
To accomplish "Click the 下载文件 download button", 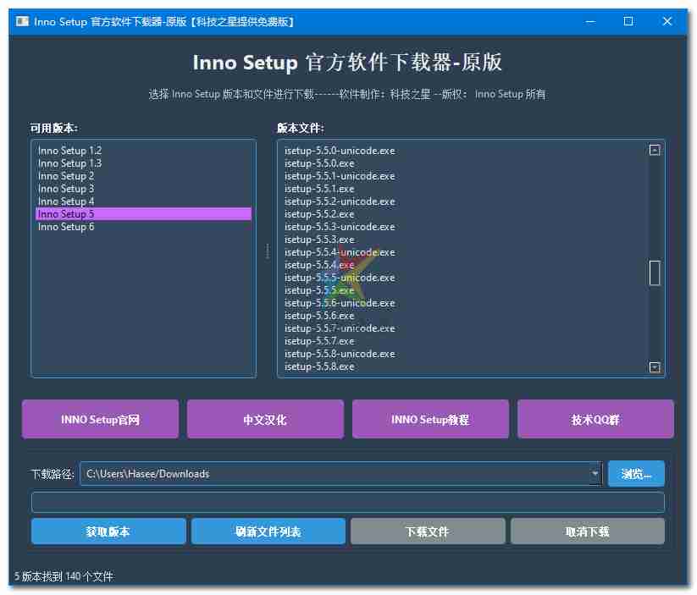I will point(428,532).
